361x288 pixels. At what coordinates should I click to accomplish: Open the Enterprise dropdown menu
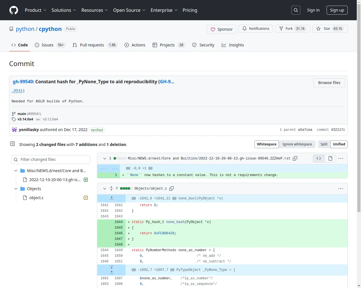pyautogui.click(x=164, y=10)
